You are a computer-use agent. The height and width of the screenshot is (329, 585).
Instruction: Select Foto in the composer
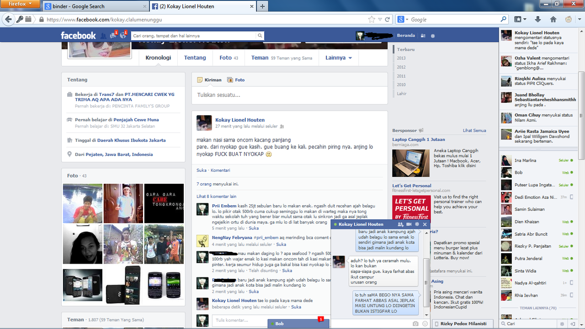pos(236,80)
